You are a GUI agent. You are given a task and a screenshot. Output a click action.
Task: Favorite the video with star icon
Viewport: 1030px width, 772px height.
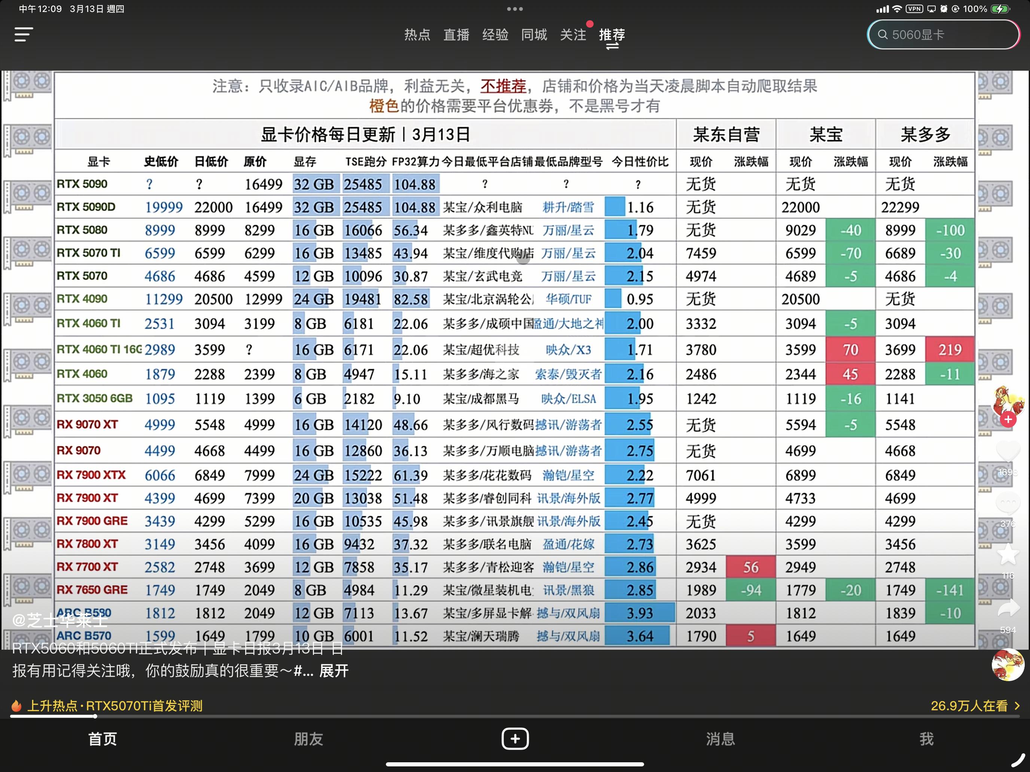[x=1008, y=554]
